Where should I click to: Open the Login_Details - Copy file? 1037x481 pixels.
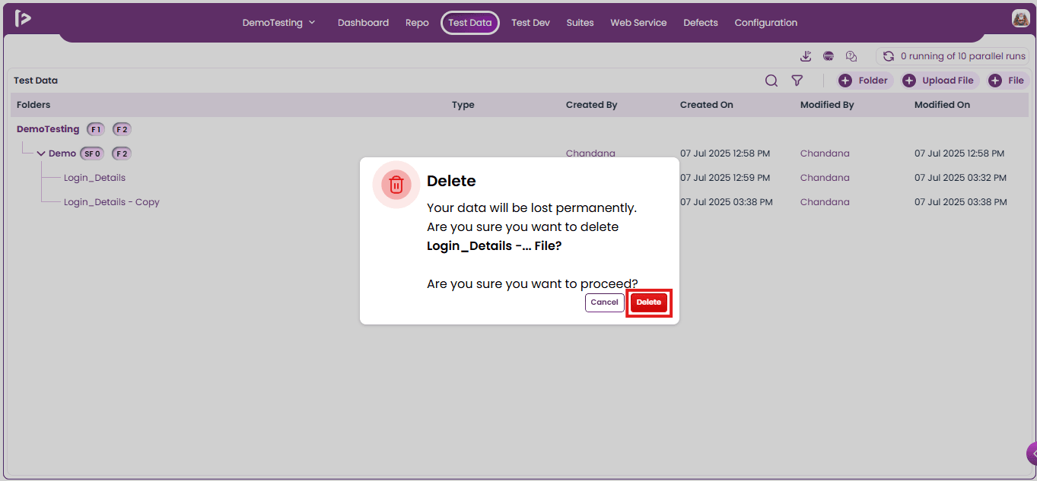coord(112,202)
